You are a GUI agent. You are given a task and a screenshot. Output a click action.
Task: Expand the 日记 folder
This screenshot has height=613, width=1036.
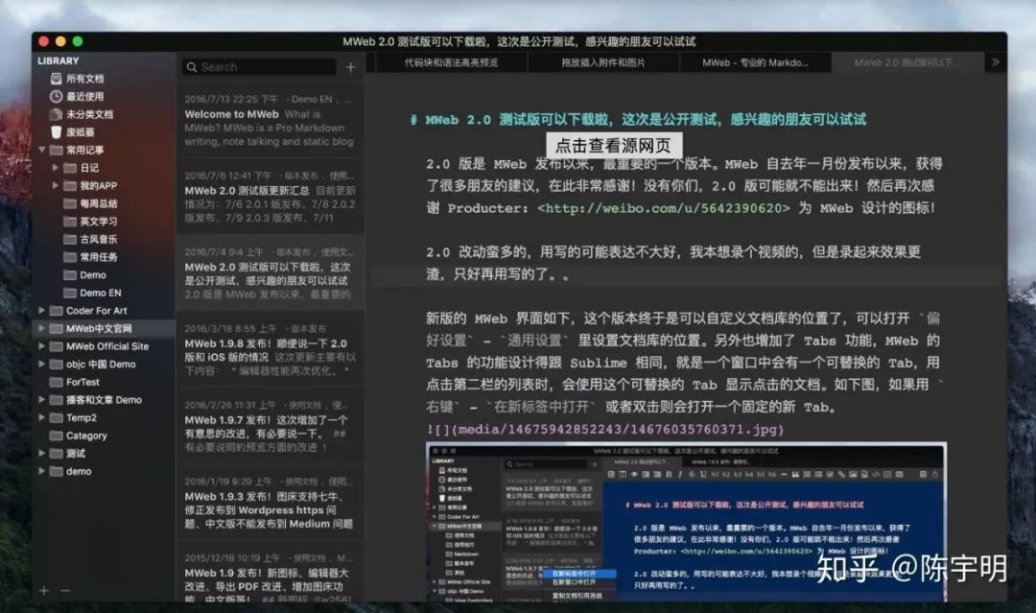[56, 168]
